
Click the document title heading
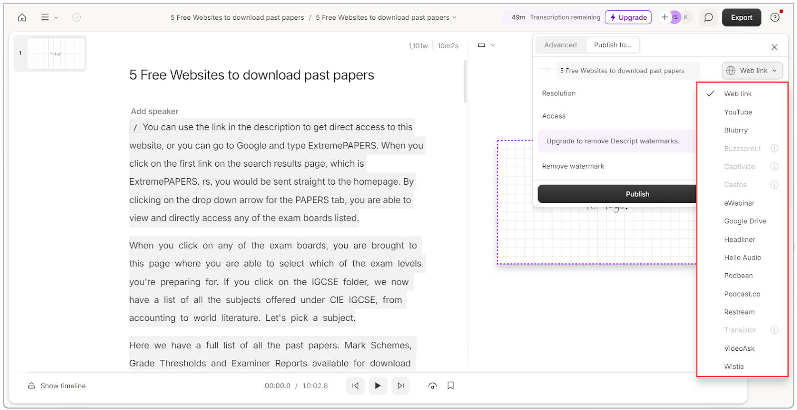[252, 75]
